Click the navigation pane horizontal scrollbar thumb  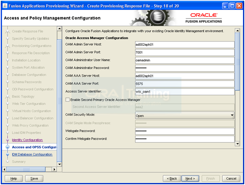click(26, 169)
